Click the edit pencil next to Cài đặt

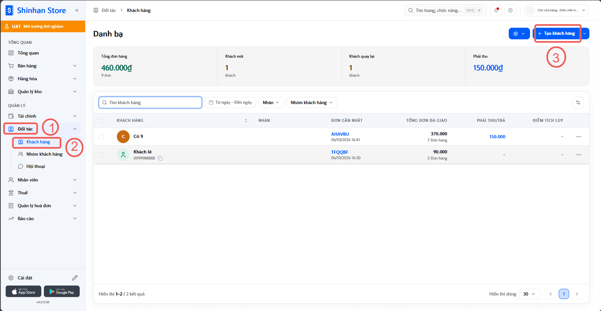click(75, 278)
